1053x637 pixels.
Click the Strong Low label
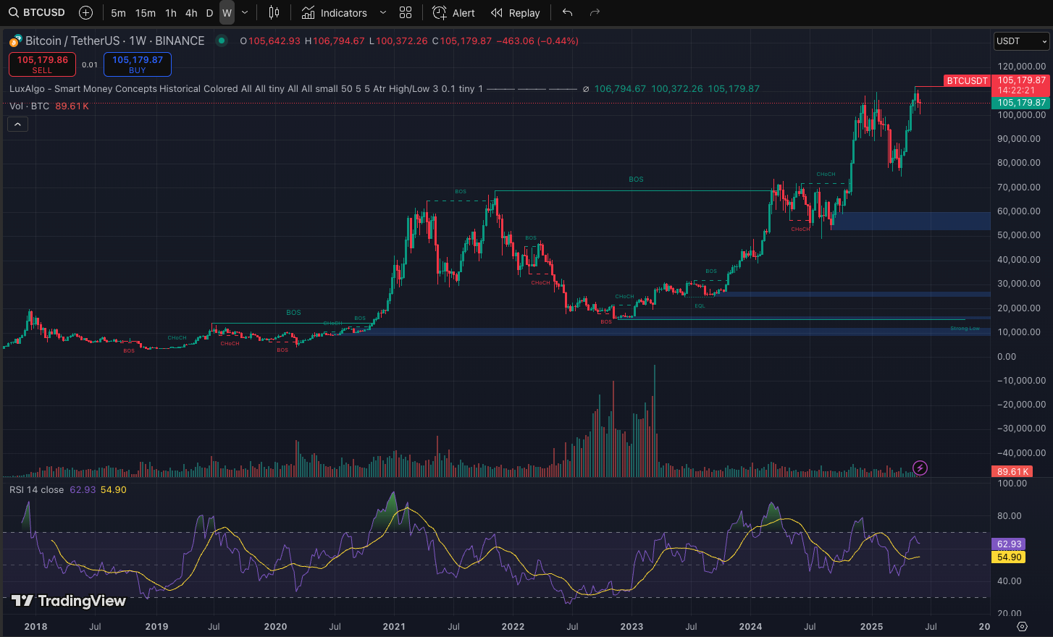click(x=965, y=329)
